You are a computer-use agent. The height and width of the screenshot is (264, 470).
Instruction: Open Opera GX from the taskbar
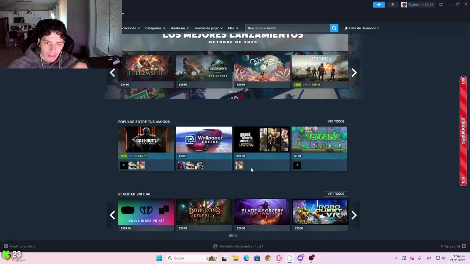(x=279, y=258)
